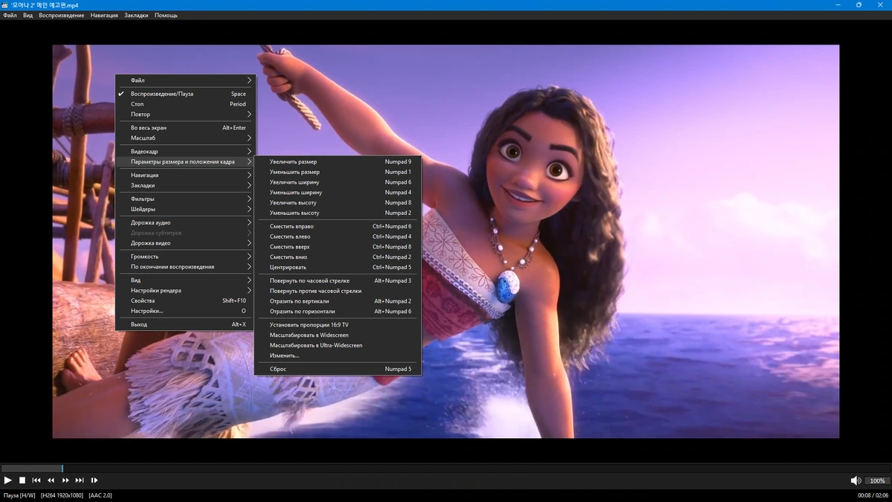
Task: Click Увеличить размер
Action: [x=338, y=161]
